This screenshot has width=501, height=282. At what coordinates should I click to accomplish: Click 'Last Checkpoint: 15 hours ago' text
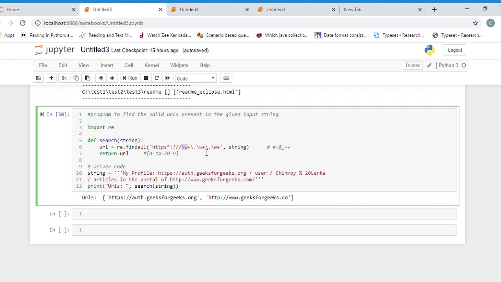(x=145, y=50)
